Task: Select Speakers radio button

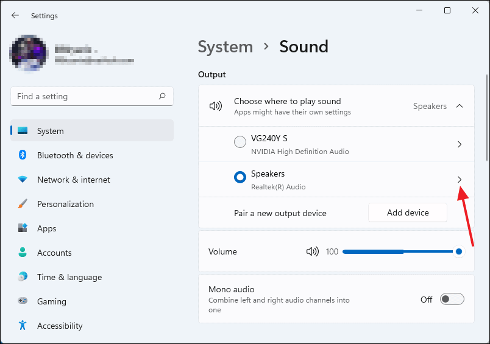Action: click(x=240, y=177)
